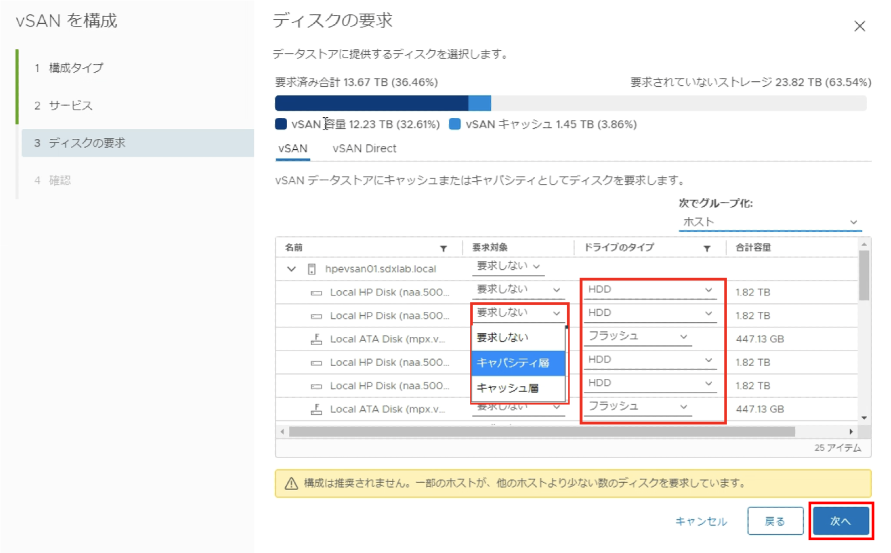Click the ドライブのタイプ column header text
This screenshot has height=553, width=891.
[619, 248]
